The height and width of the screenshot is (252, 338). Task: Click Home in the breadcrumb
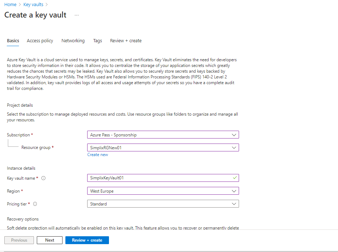coord(10,5)
